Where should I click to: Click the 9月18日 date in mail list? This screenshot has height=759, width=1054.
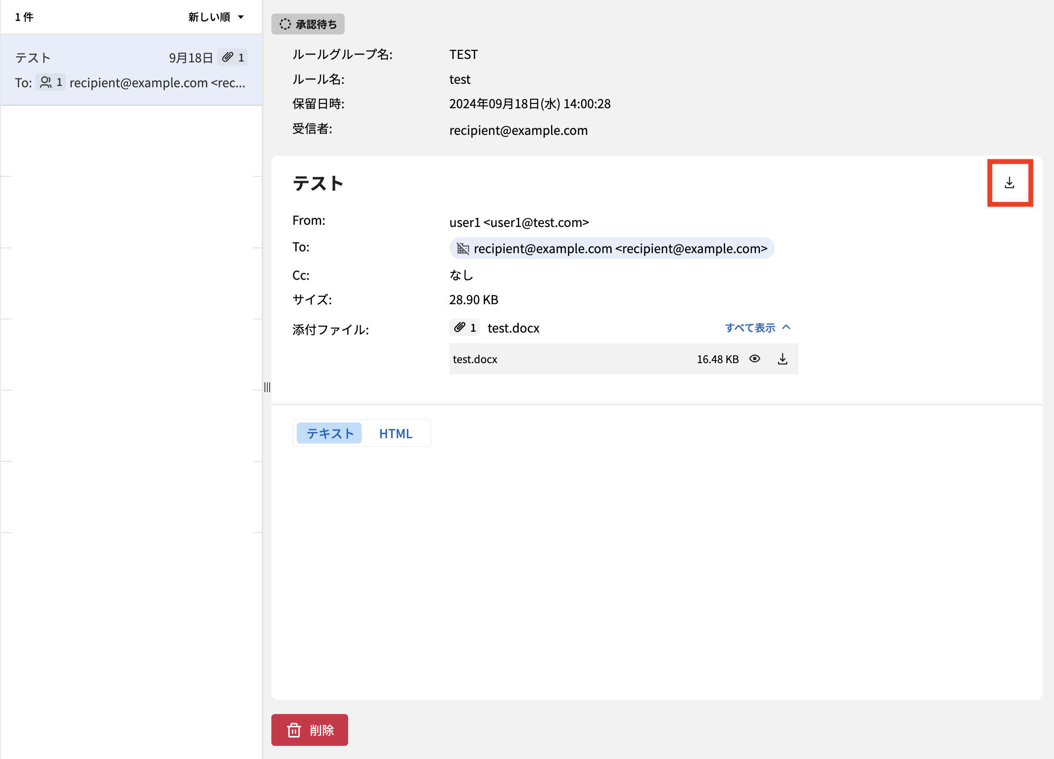(191, 58)
